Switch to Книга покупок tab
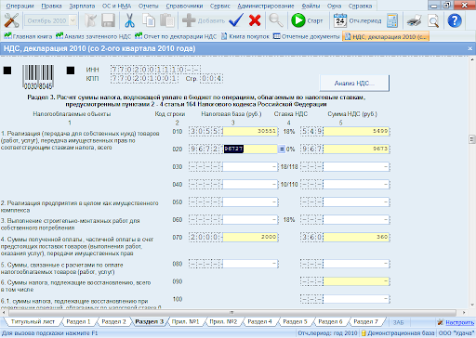The height and width of the screenshot is (338, 476). 245,36
